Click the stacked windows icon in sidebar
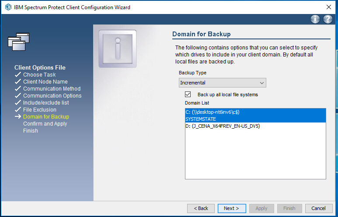This screenshot has width=338, height=217. [18, 42]
